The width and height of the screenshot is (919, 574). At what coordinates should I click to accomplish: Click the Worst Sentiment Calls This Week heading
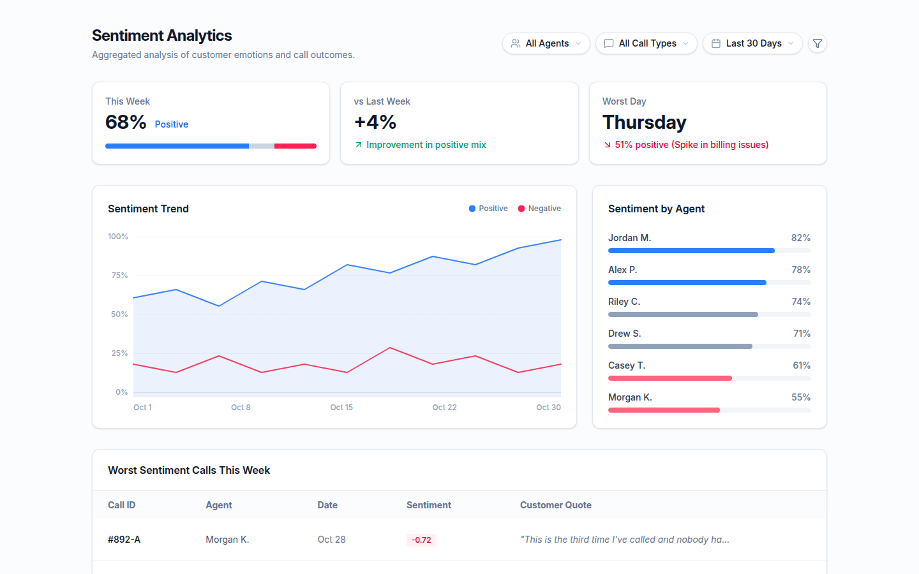point(189,470)
